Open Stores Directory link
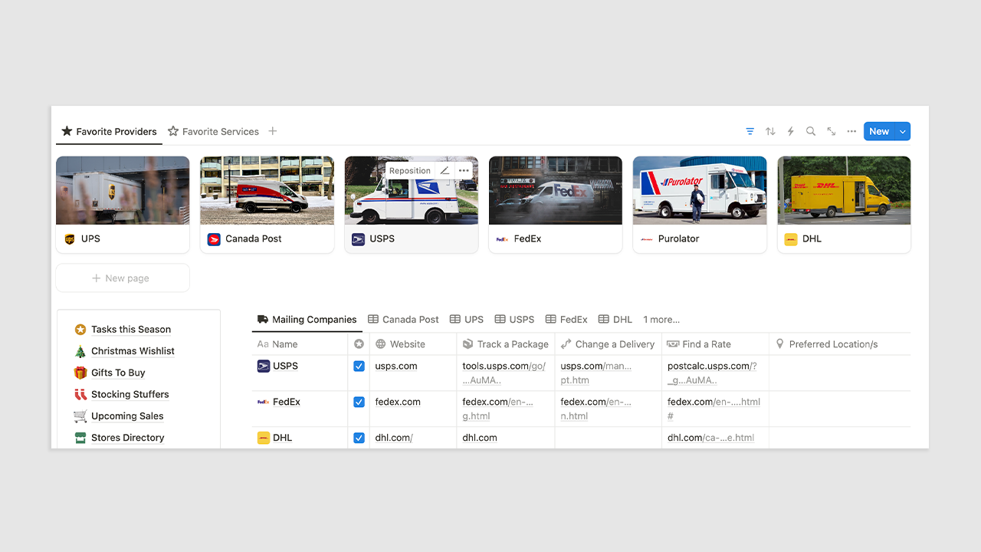The width and height of the screenshot is (981, 552). pyautogui.click(x=127, y=438)
